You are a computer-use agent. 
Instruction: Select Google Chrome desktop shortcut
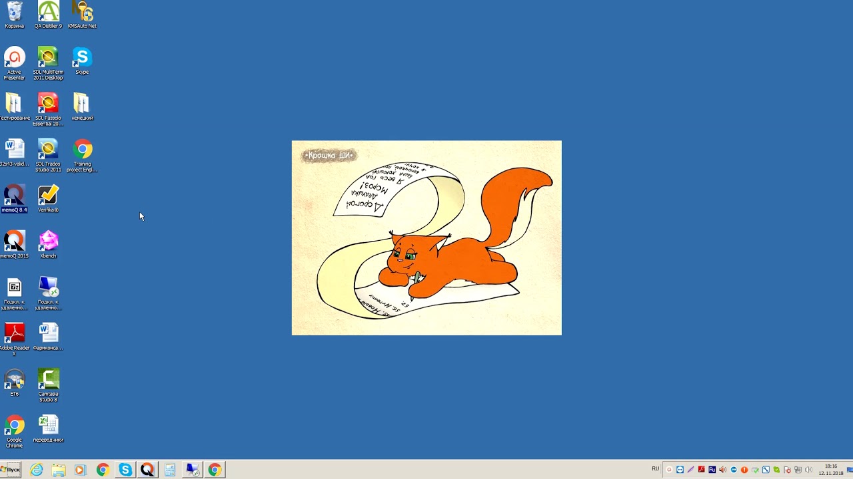pyautogui.click(x=14, y=431)
